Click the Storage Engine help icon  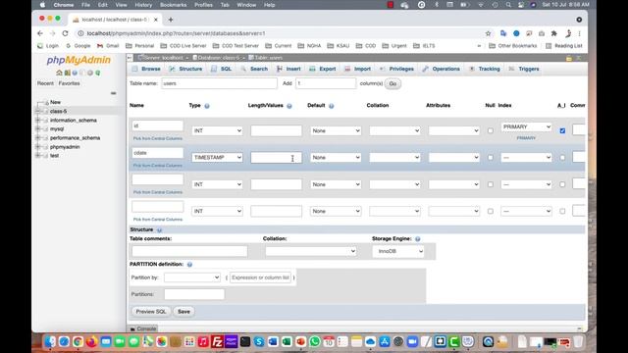pyautogui.click(x=418, y=239)
